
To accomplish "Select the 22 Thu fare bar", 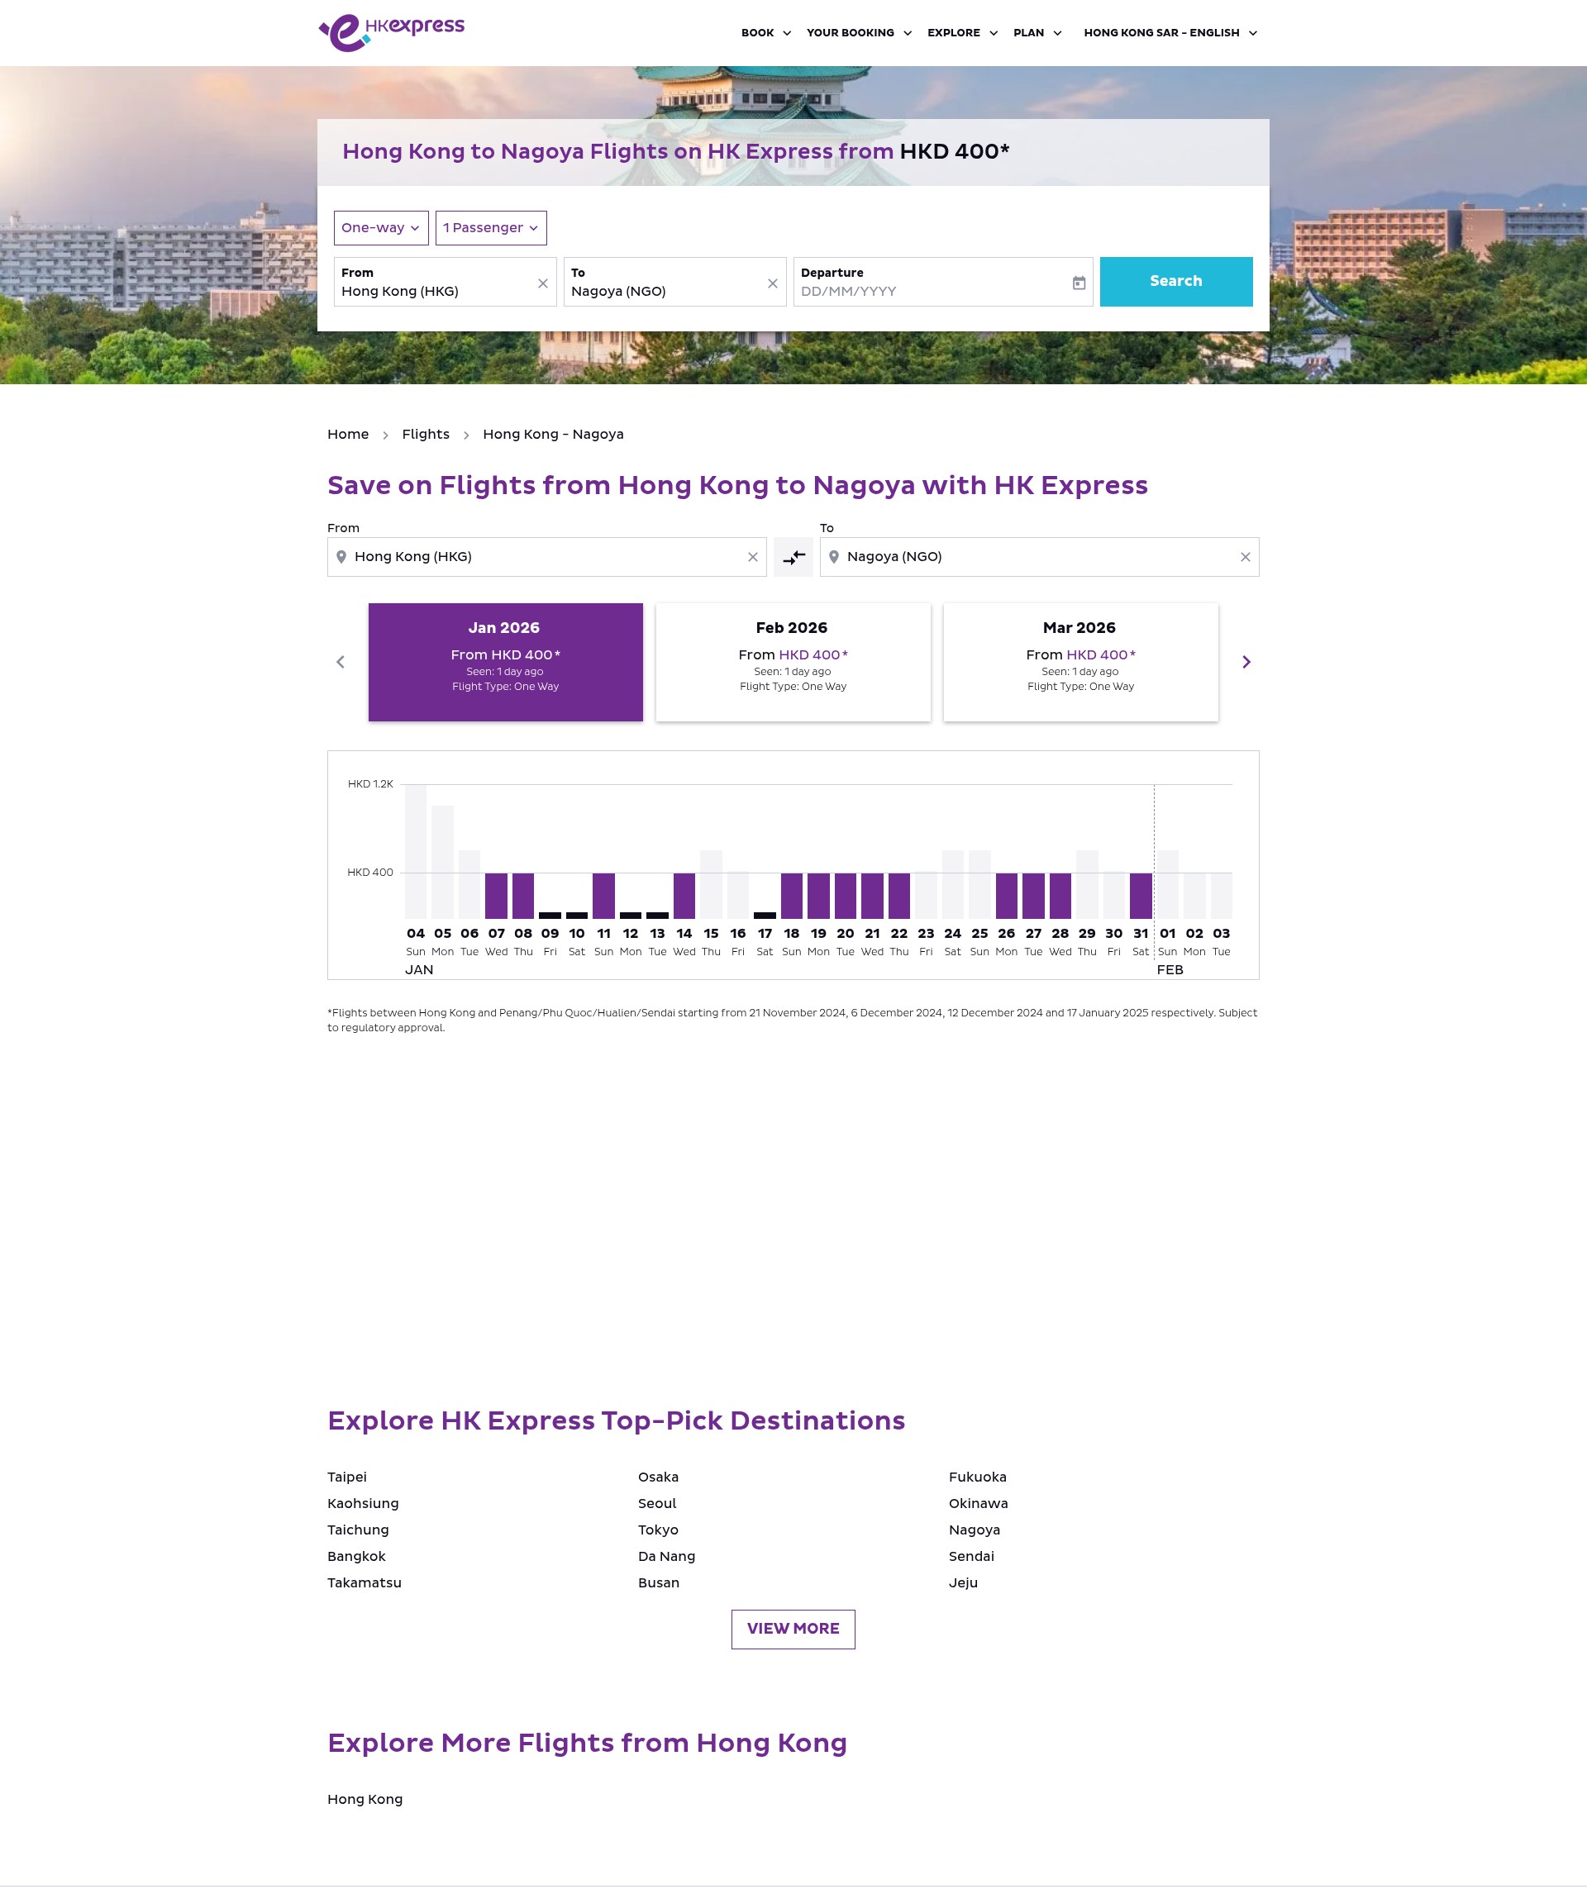I will coord(899,896).
